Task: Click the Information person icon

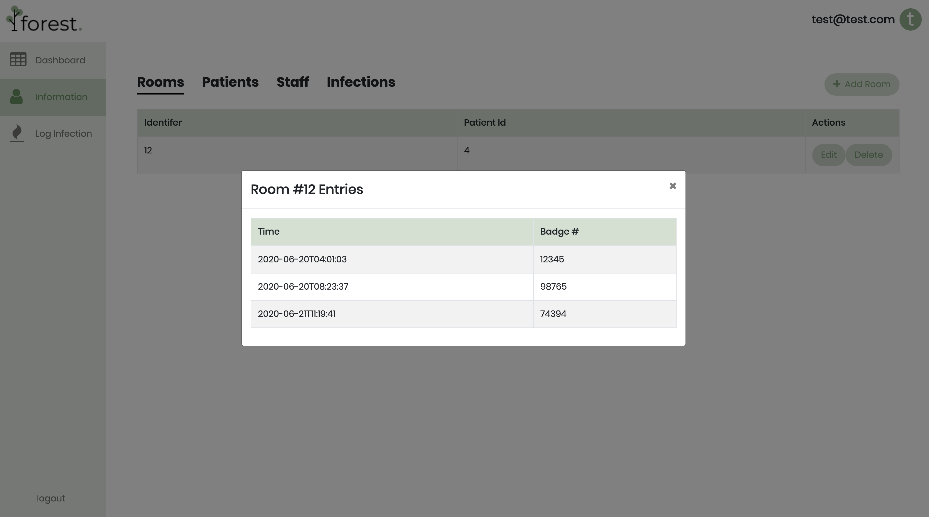Action: pos(16,97)
